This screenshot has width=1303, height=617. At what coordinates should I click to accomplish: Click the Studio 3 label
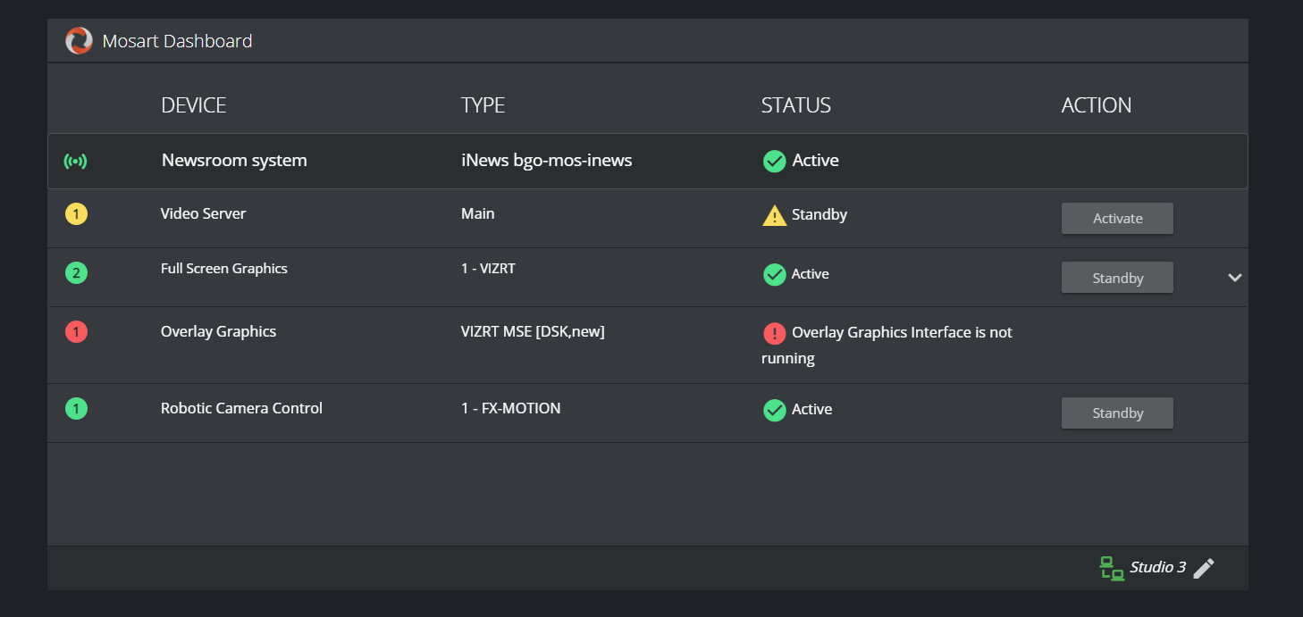point(1157,568)
